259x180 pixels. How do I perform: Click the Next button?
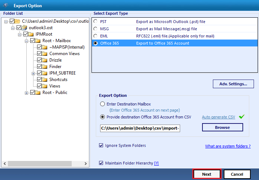pos(207,174)
